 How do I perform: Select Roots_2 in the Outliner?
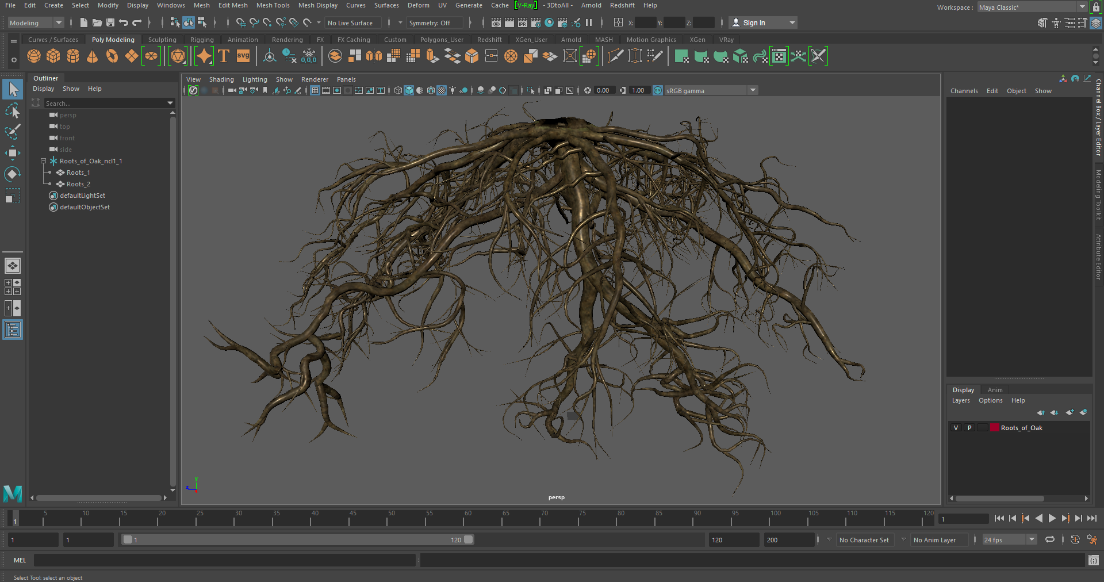78,184
